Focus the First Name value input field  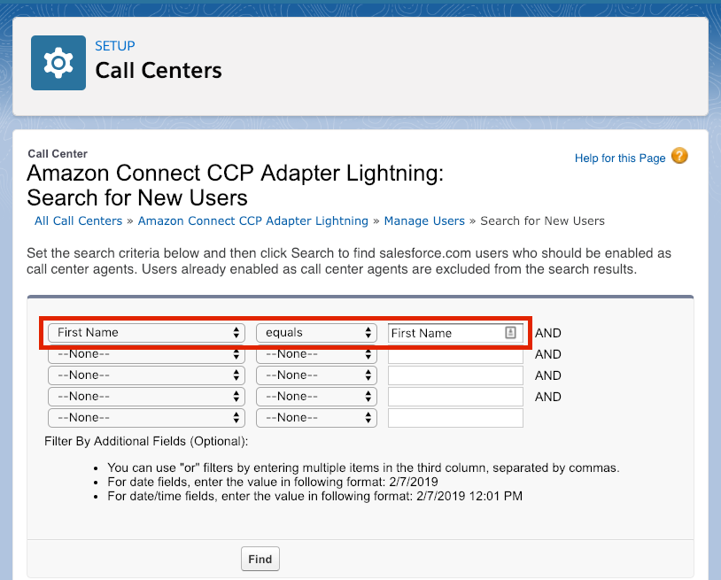455,333
